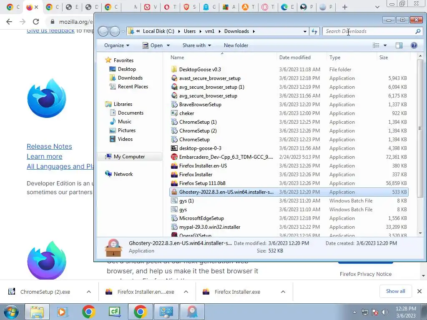Viewport: 427px width, 320px height.
Task: Click Chrome back arrow button
Action: 9,22
